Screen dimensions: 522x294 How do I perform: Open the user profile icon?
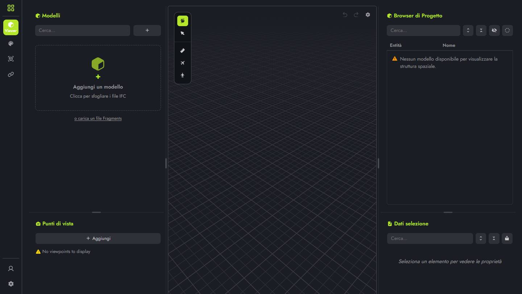tap(11, 269)
